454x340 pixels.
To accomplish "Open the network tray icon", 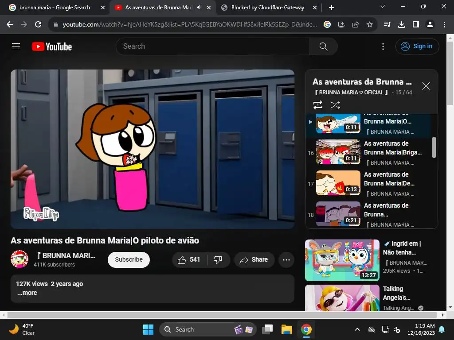I will (x=385, y=329).
